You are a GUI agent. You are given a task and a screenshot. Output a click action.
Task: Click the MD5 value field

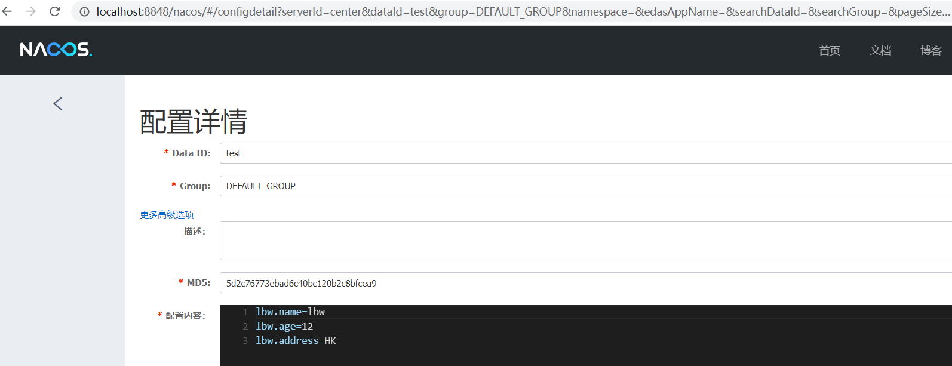click(x=586, y=283)
